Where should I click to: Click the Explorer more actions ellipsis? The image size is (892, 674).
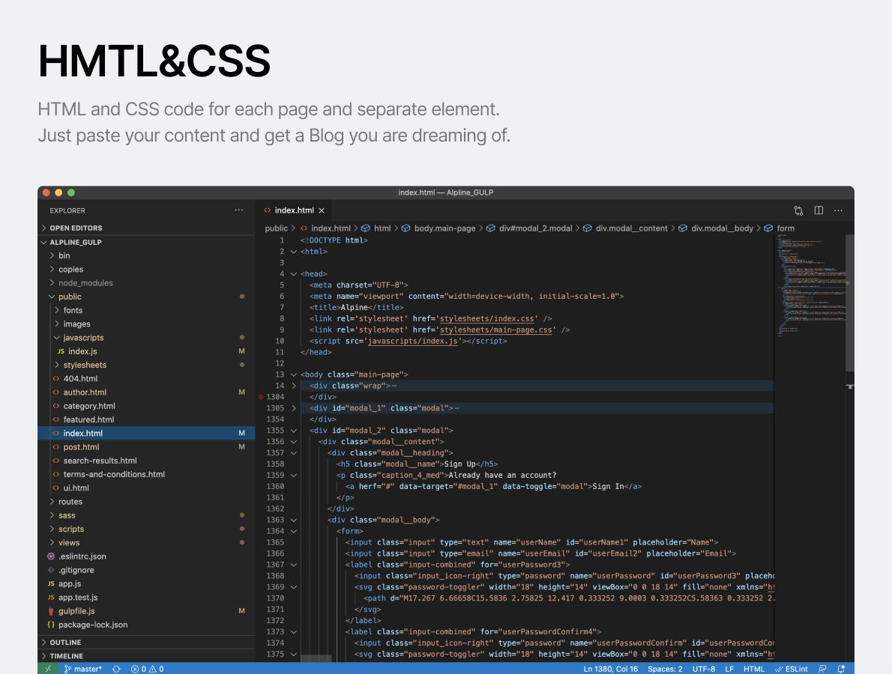(x=239, y=210)
